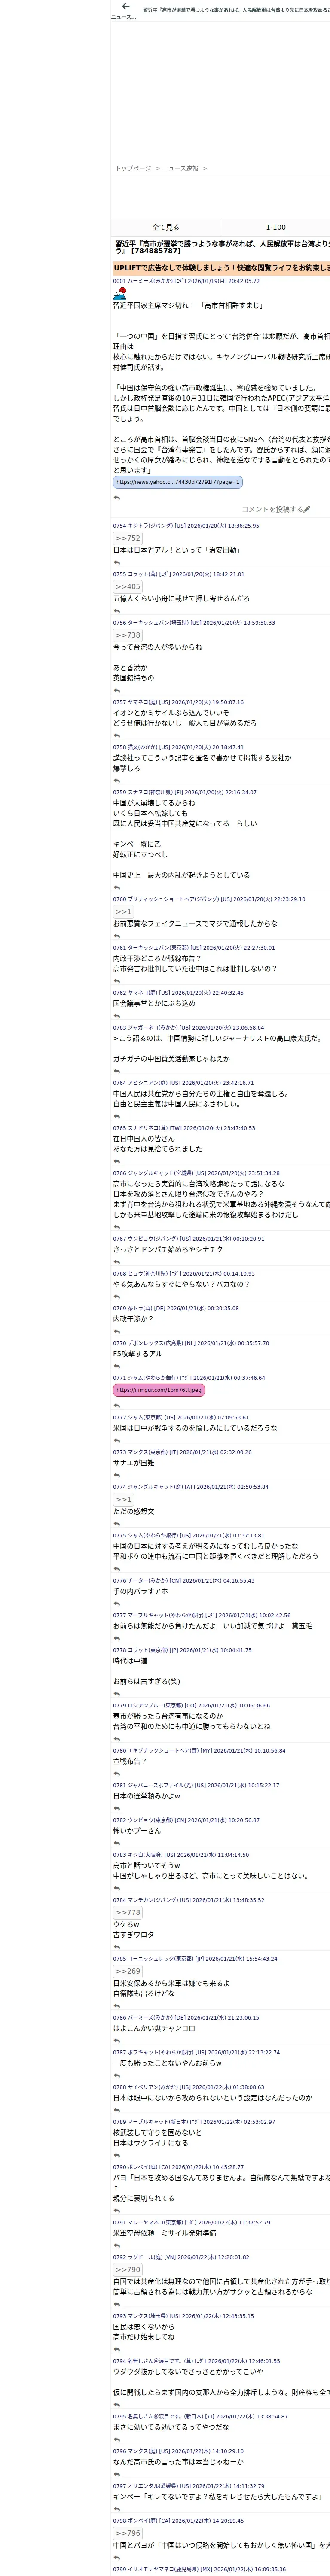Click the reply arrow under post 0780

117,1773
